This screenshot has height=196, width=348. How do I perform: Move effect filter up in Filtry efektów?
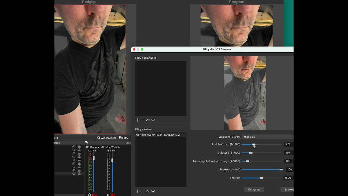coord(148,191)
